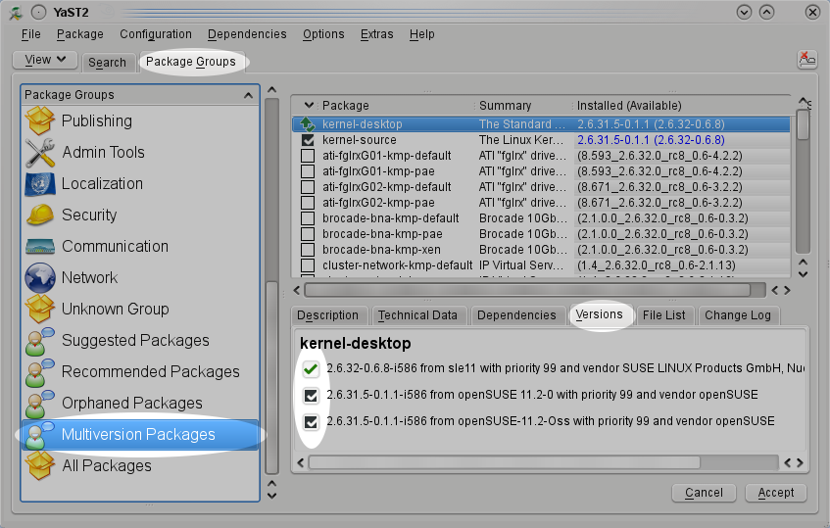Click up arrow above left panel scrollbar
Viewport: 830px width, 528px height.
point(272,90)
